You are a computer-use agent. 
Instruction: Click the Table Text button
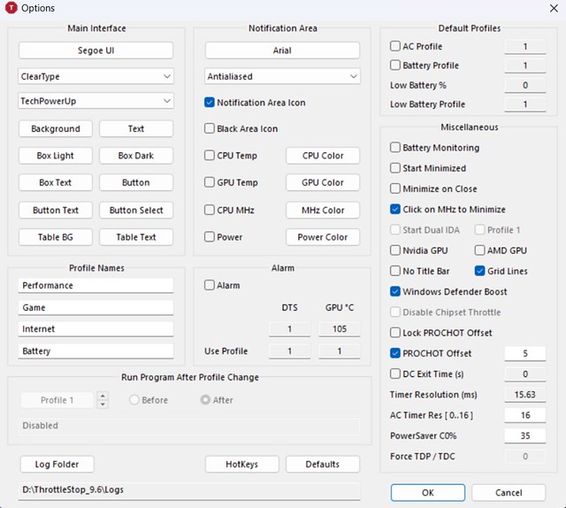(136, 237)
